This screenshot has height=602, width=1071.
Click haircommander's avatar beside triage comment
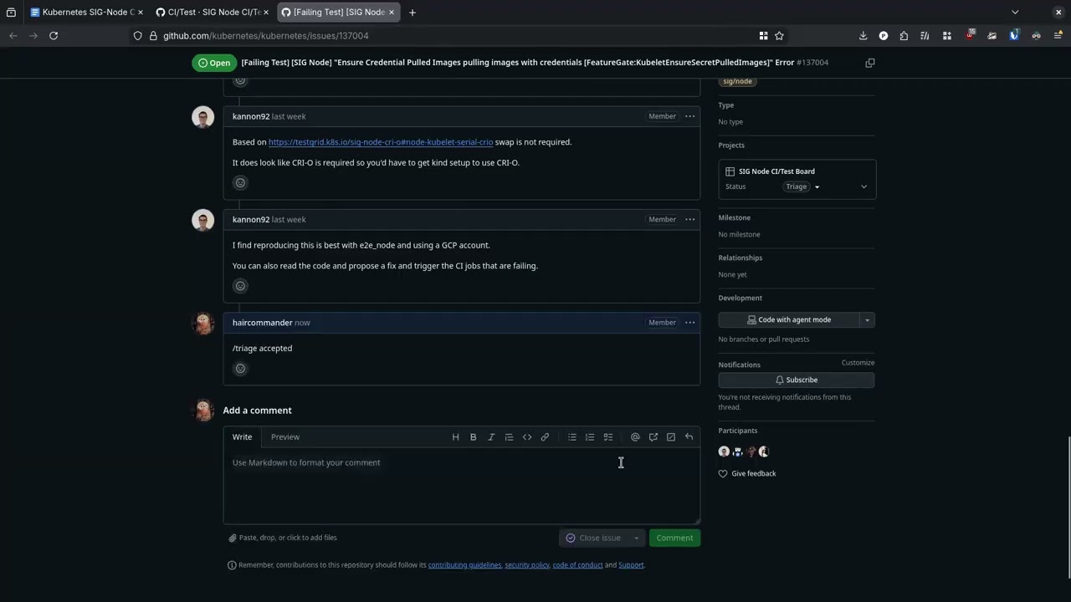pyautogui.click(x=203, y=324)
